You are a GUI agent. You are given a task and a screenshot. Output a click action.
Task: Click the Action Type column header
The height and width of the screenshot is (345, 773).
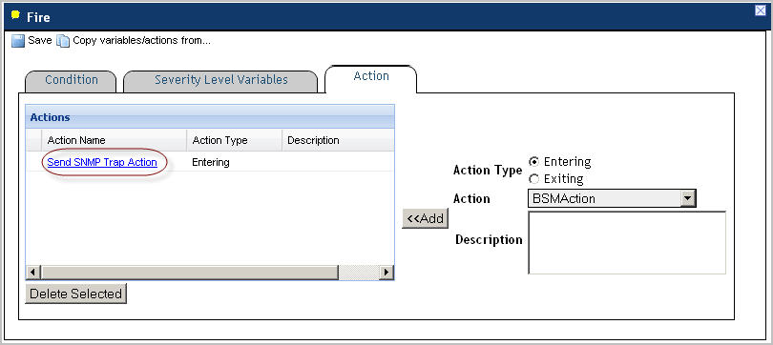[x=234, y=140]
